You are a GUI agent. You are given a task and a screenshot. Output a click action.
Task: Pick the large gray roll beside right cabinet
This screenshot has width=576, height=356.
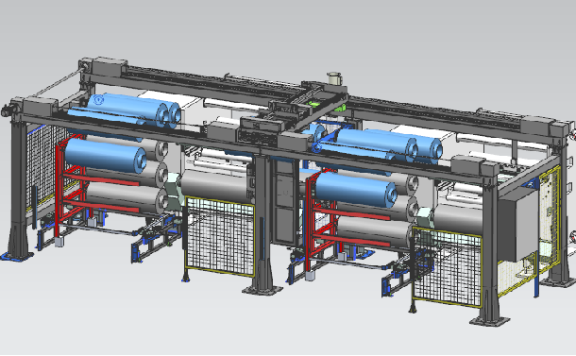457,218
